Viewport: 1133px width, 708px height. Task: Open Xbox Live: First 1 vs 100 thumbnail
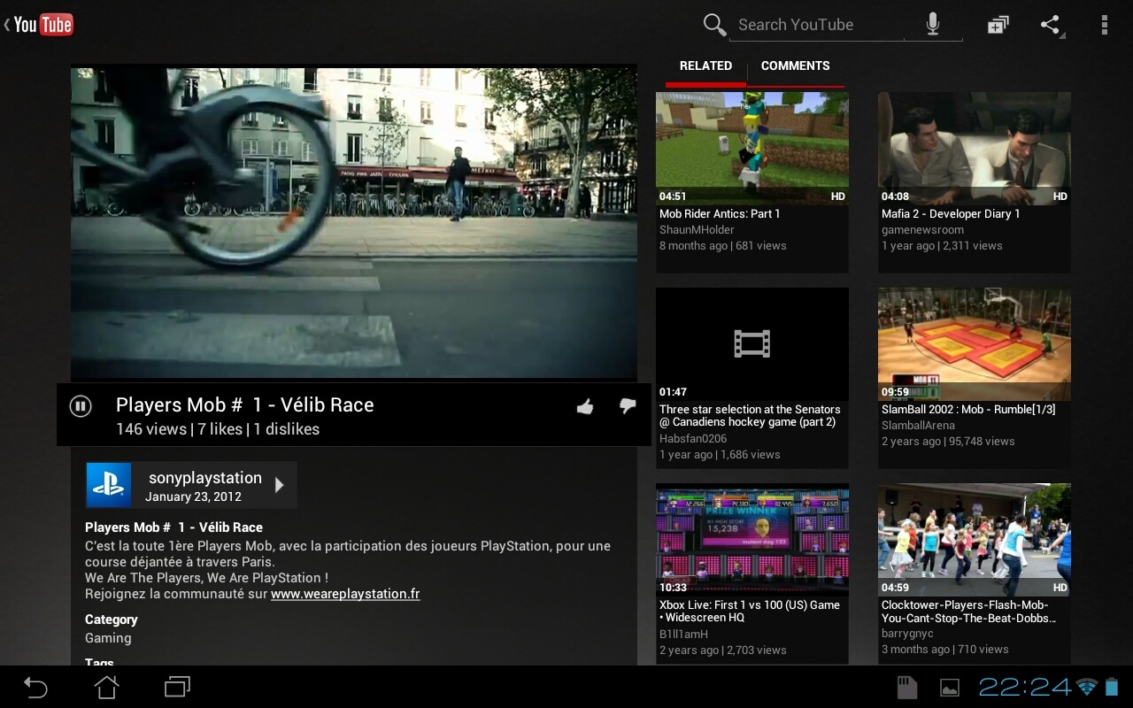coord(752,539)
